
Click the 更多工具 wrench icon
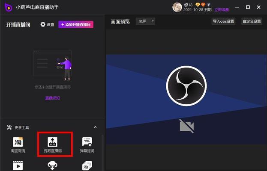pyautogui.click(x=9, y=127)
